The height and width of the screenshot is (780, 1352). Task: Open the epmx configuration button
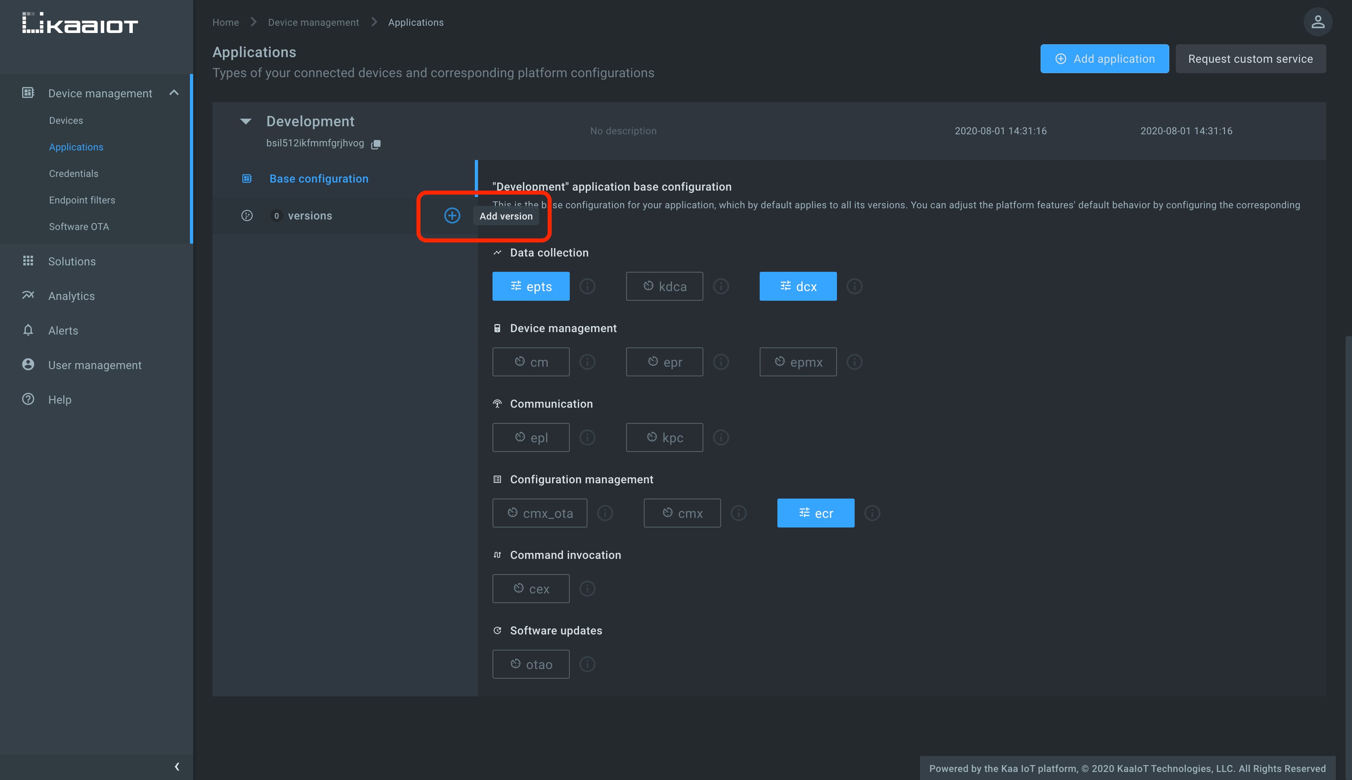pos(798,361)
